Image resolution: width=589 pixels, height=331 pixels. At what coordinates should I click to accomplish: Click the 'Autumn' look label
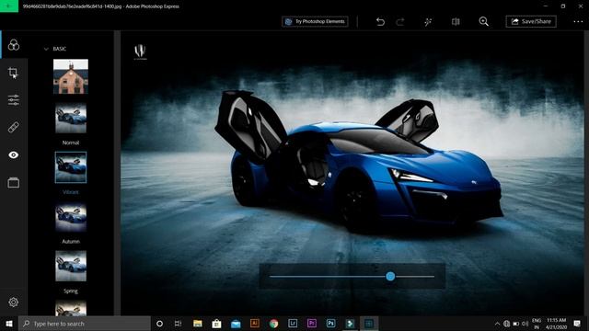click(71, 242)
